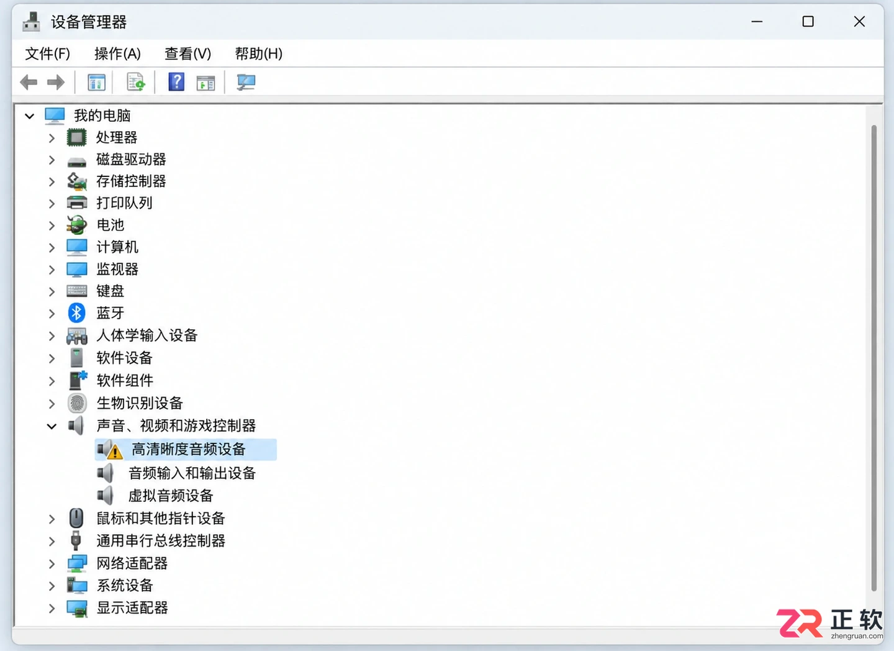
Task: Select the 高清晰度音频设备 device row
Action: pos(186,450)
